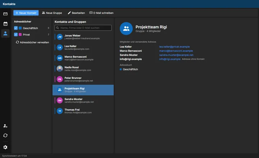
Task: Open Adressbücher verwalten
Action: click(x=32, y=42)
